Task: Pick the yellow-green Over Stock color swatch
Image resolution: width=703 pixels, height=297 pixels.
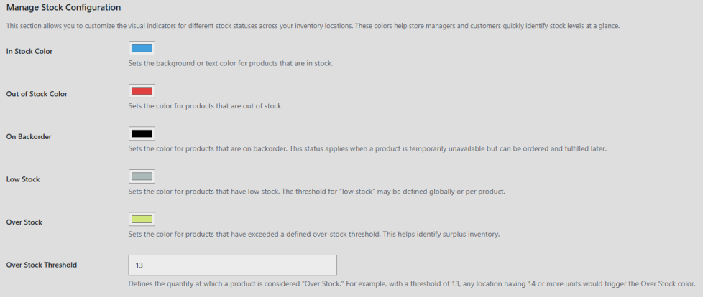Action: coord(142,220)
